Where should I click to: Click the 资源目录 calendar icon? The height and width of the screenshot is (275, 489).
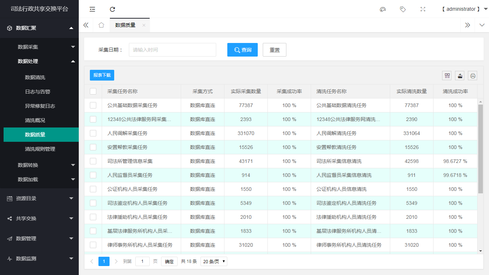(x=10, y=198)
